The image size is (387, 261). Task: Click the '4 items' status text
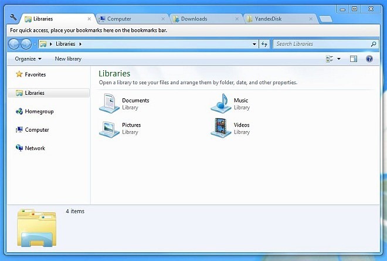pos(75,211)
